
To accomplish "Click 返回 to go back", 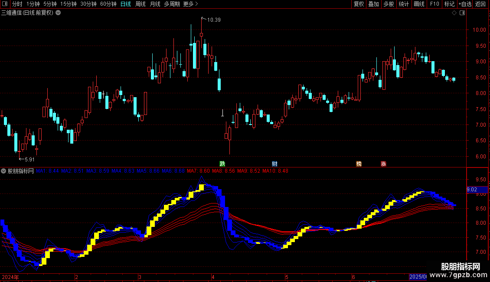I will (480, 4).
